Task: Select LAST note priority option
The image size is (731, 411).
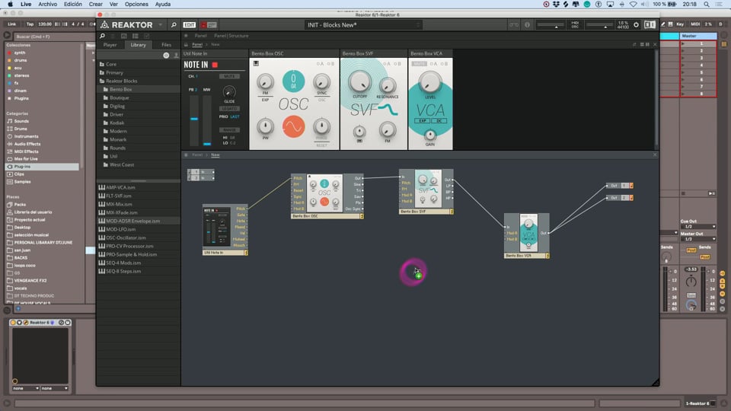Action: (x=235, y=116)
